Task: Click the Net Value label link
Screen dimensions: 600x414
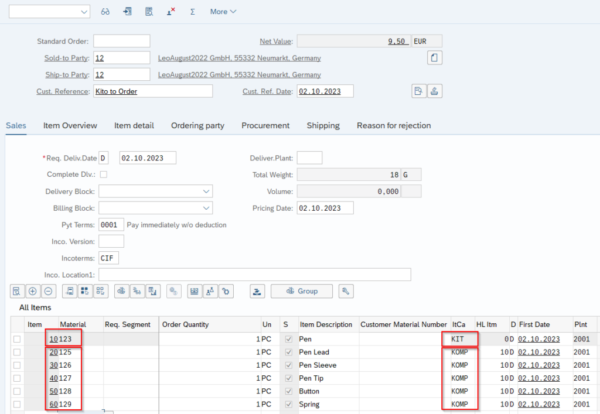Action: [x=277, y=42]
